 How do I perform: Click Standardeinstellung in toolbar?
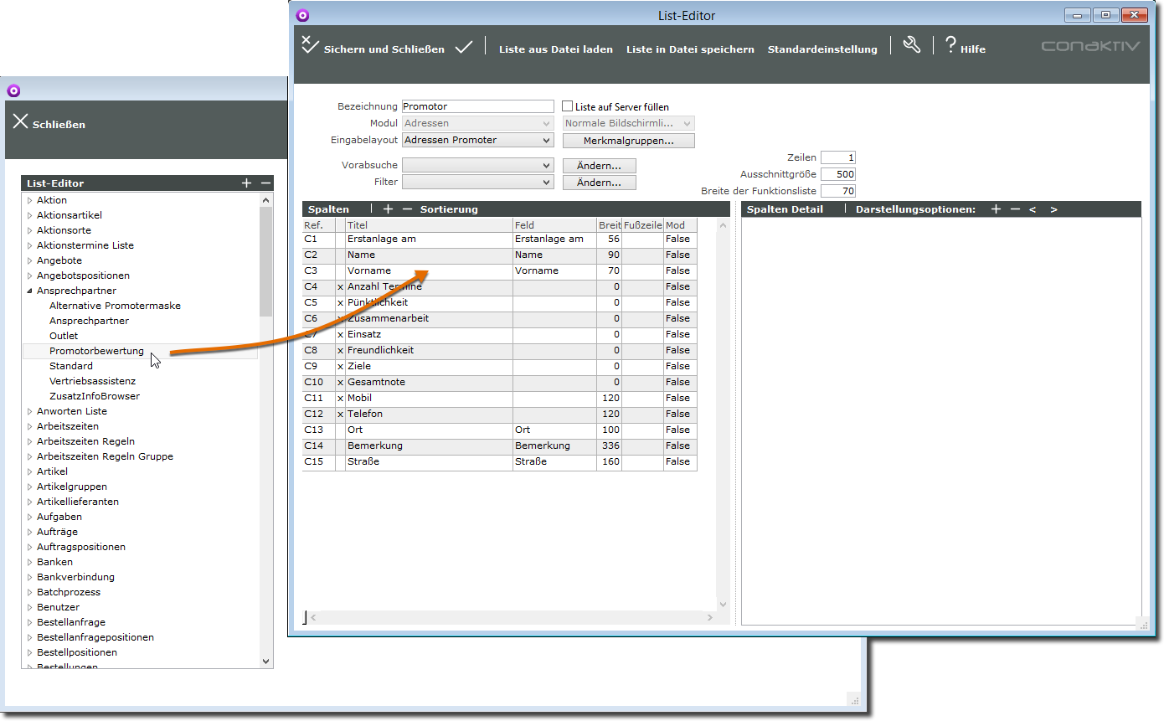[821, 49]
